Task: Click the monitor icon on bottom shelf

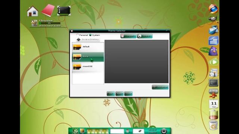Action: coord(82,131)
